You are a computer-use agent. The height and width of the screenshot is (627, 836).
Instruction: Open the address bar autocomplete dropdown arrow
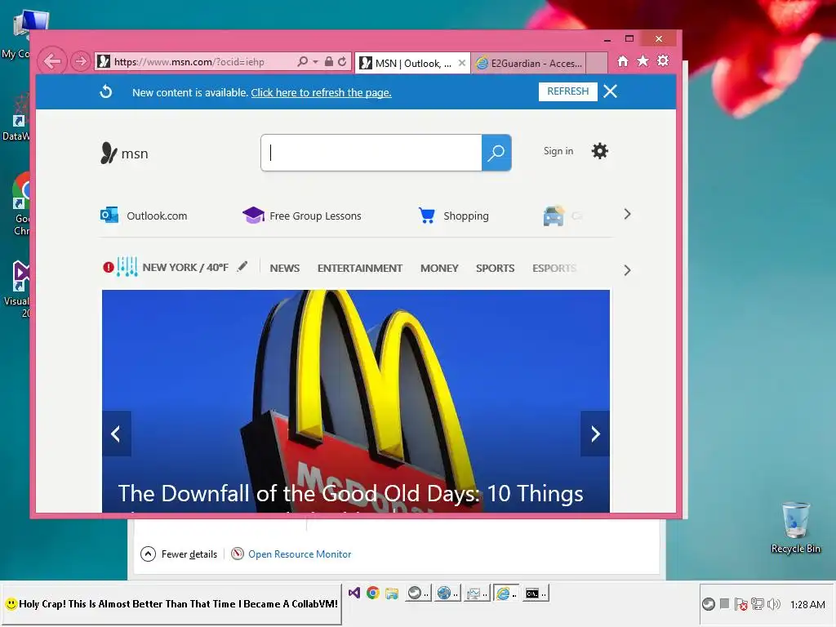point(315,62)
